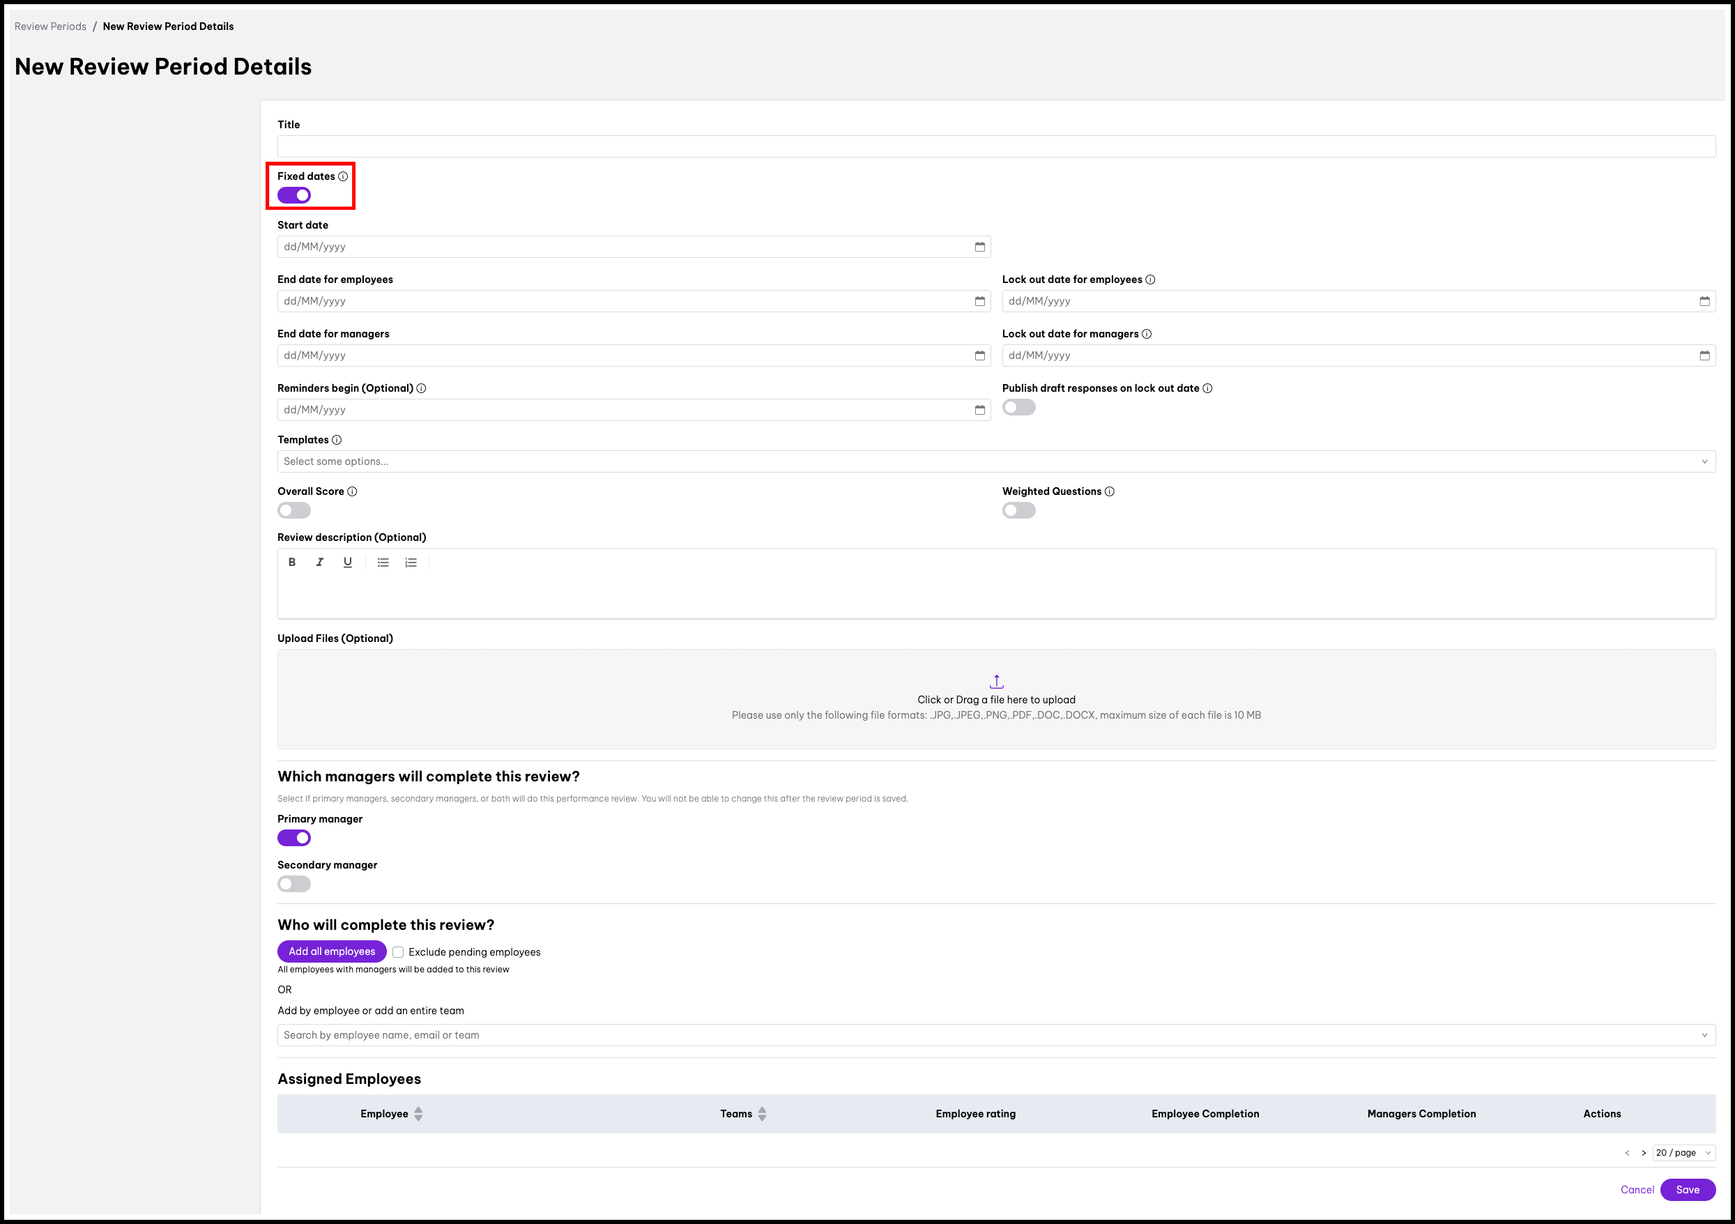Open the calendar picker for Start date
This screenshot has width=1735, height=1224.
point(979,246)
